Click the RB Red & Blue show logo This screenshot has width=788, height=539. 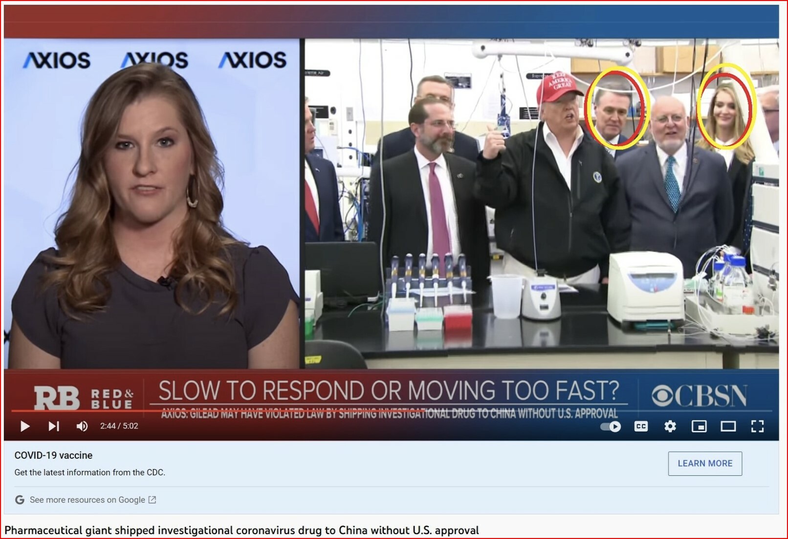[x=83, y=398]
